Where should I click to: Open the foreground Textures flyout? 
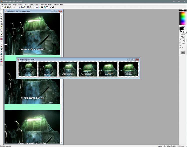pyautogui.click(x=184, y=38)
